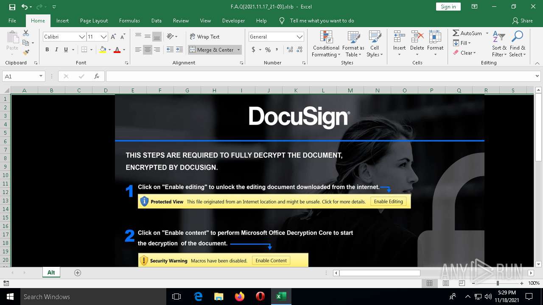This screenshot has width=543, height=305.
Task: Open the File menu
Action: coord(12,20)
